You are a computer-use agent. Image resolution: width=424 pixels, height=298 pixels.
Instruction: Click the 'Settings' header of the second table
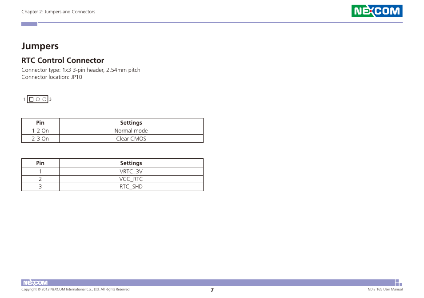(131, 163)
